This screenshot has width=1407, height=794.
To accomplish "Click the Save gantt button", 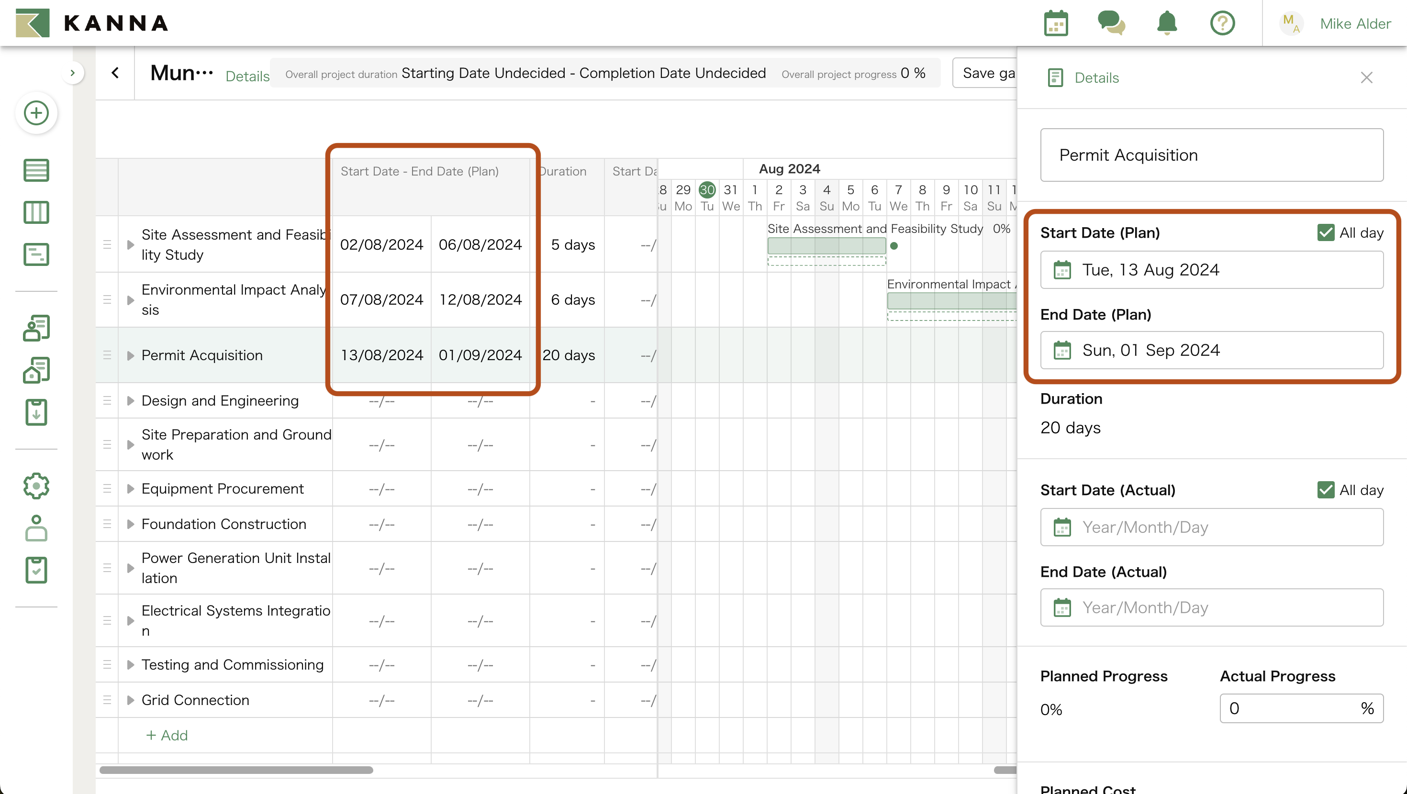I will (x=989, y=73).
